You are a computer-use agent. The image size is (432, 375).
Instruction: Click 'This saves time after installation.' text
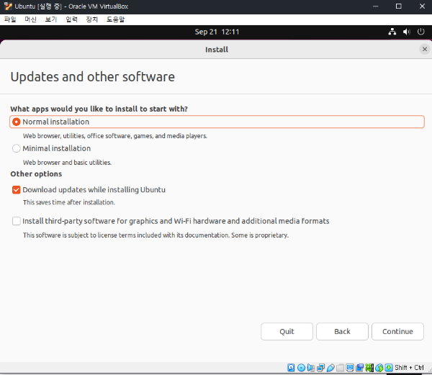[x=69, y=202]
